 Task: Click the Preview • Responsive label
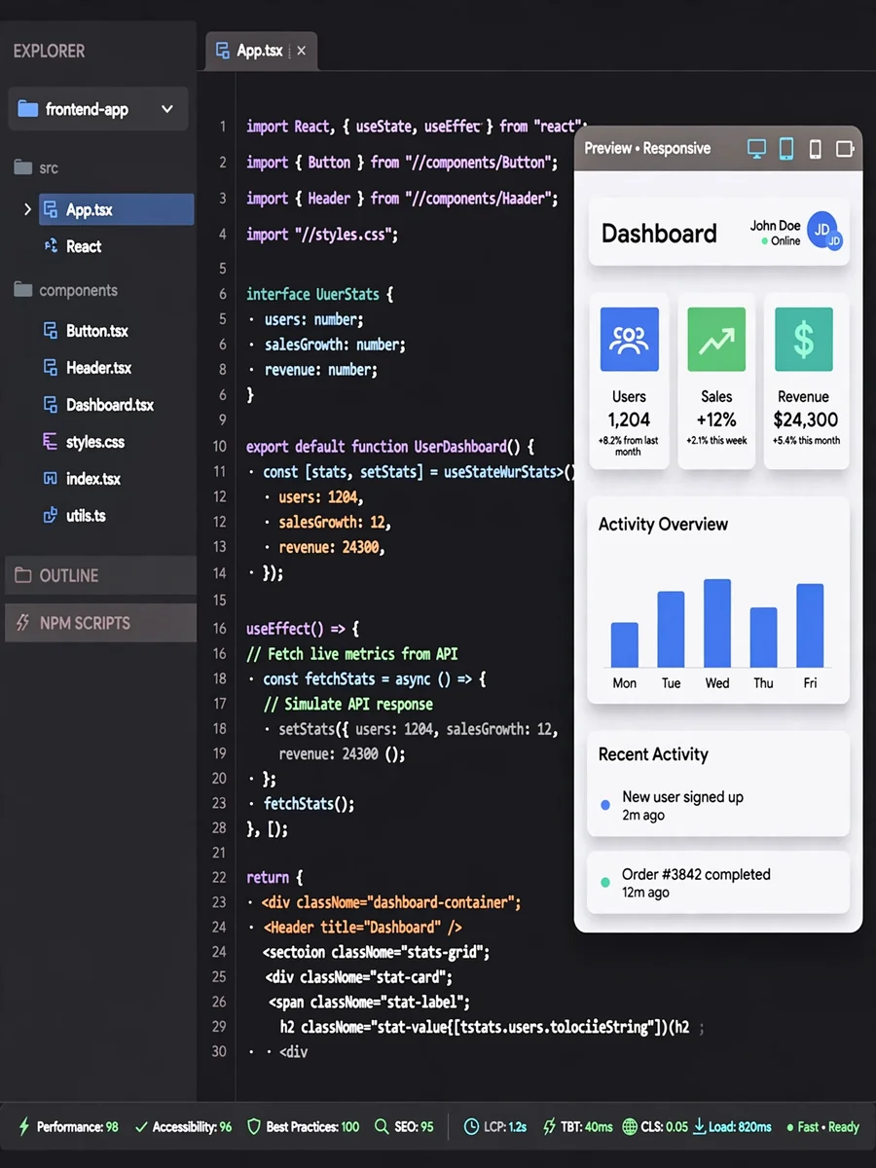coord(647,148)
